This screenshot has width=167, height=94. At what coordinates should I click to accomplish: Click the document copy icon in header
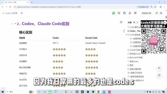tap(124, 13)
